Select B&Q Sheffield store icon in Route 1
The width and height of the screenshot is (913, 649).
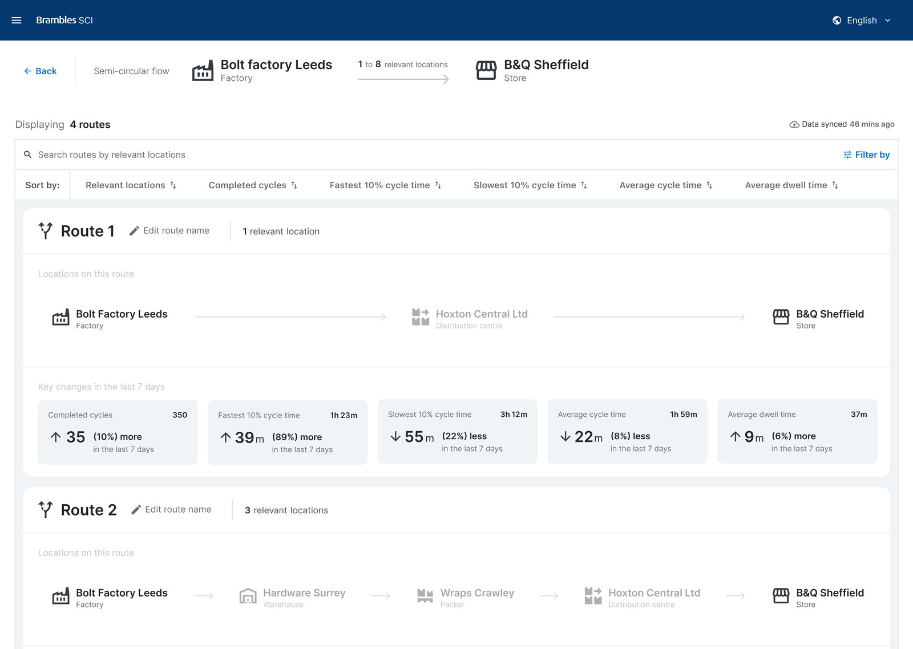click(781, 317)
